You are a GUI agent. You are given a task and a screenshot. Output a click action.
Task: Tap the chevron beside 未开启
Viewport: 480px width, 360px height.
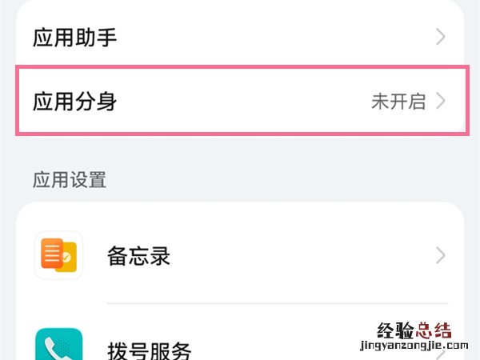pyautogui.click(x=440, y=102)
